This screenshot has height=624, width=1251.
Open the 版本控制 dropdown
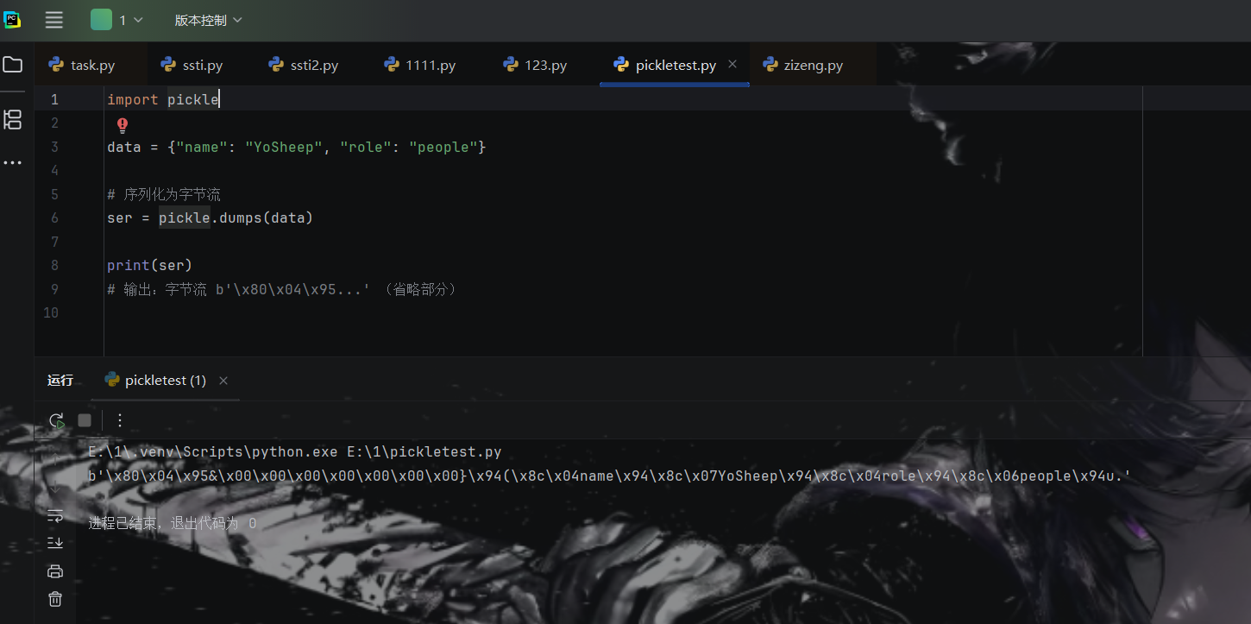pos(208,20)
